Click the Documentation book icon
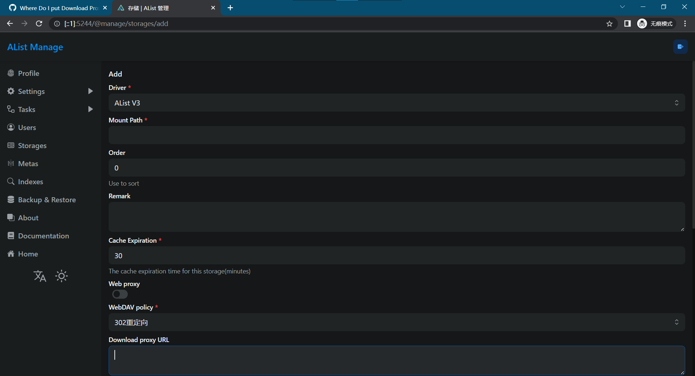This screenshot has height=376, width=695. coord(11,235)
